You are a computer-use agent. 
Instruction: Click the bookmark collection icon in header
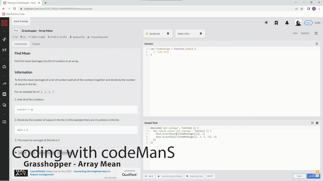click(x=276, y=23)
